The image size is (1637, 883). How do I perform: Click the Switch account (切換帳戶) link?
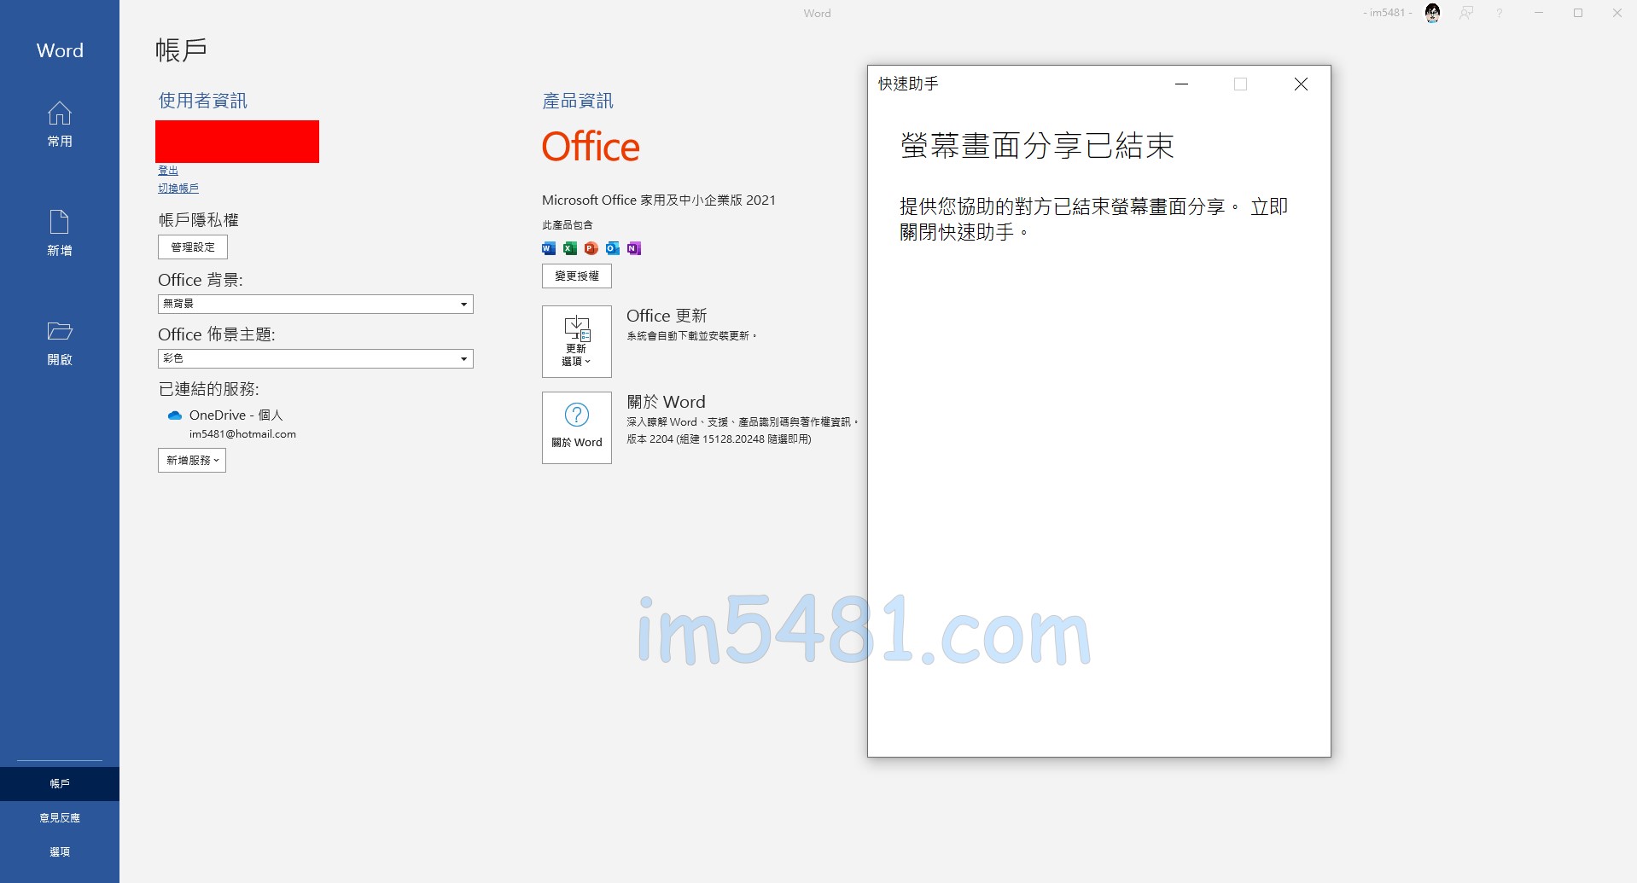[178, 189]
